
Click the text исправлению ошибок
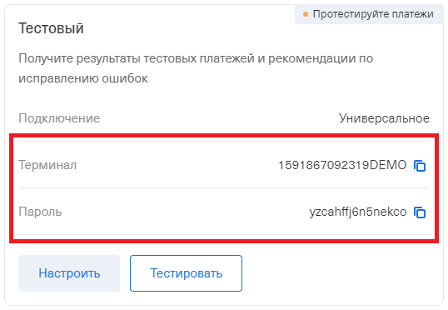(83, 78)
